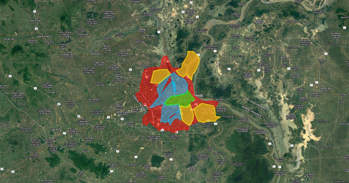
Task: Click the 'Angk Snuol' label
Action: click(x=136, y=109)
